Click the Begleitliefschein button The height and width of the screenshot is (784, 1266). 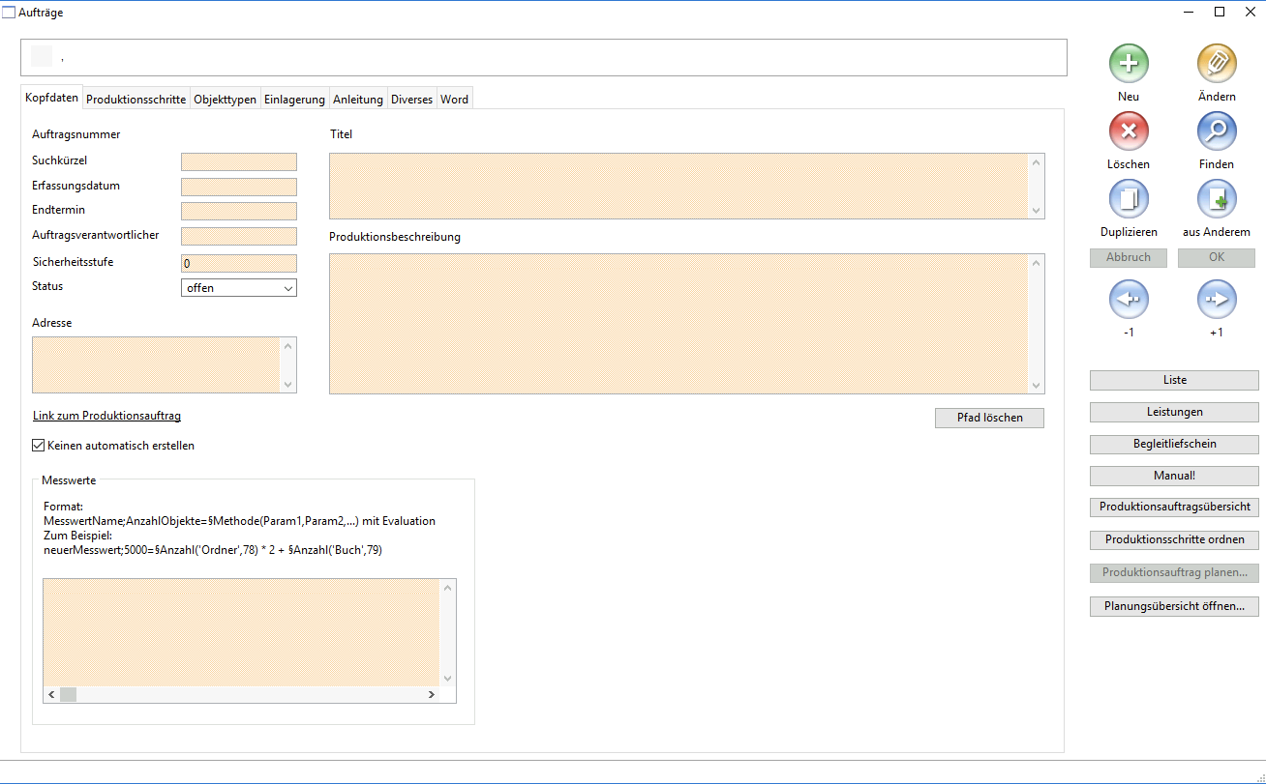coord(1174,445)
